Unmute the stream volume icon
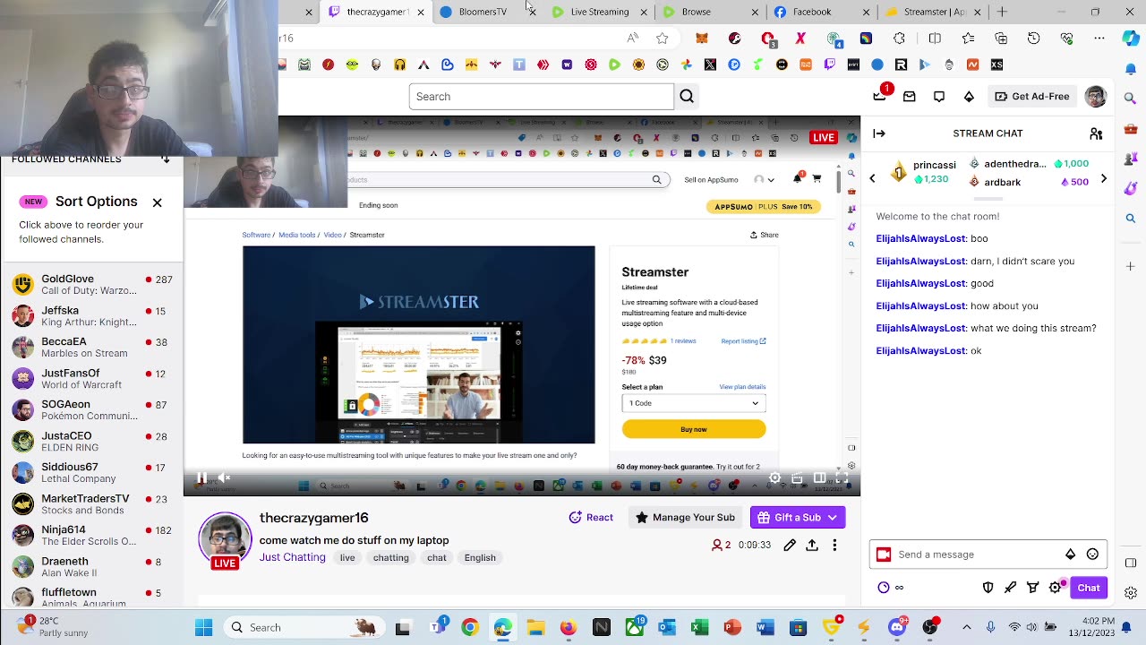Image resolution: width=1146 pixels, height=645 pixels. coord(225,478)
